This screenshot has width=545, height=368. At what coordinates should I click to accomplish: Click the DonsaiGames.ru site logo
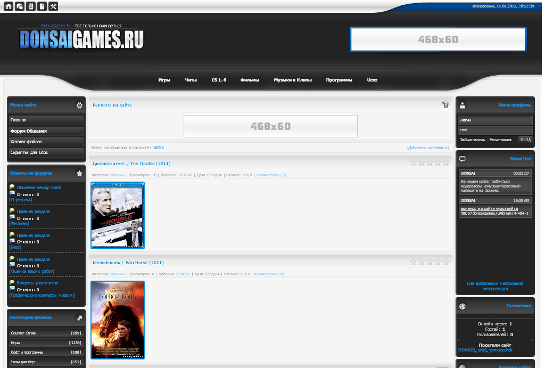click(x=81, y=39)
